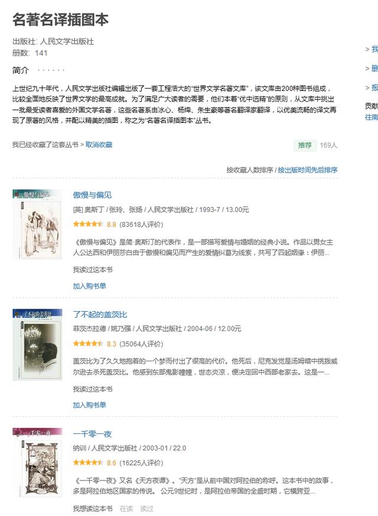Screen dimensions: 378x516
Task: Open the 16225人评价 reviews link
Action: [141, 463]
